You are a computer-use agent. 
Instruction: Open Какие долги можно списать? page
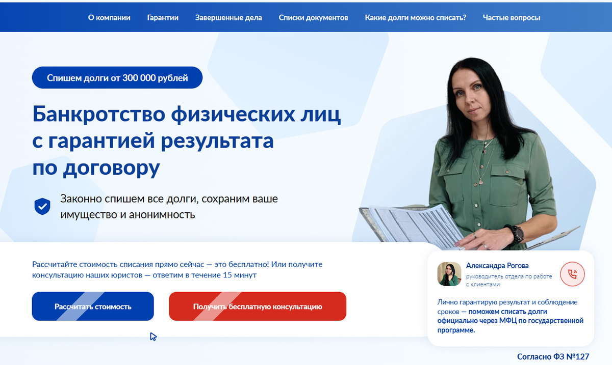(x=416, y=17)
